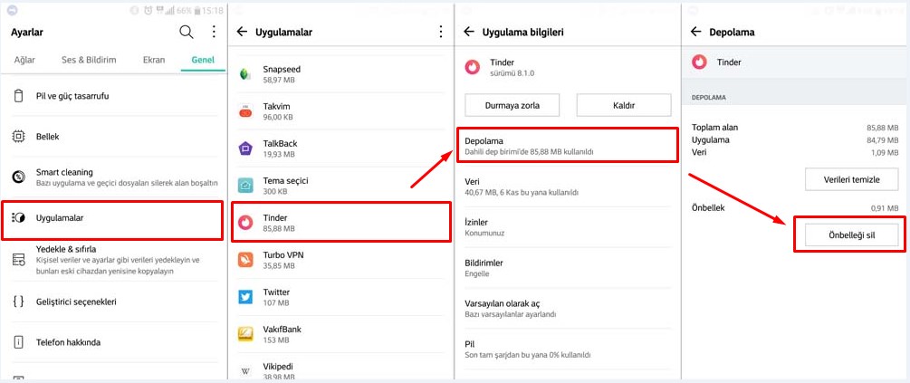The height and width of the screenshot is (383, 910).
Task: Tap the Verileri temizle button
Action: pyautogui.click(x=851, y=179)
